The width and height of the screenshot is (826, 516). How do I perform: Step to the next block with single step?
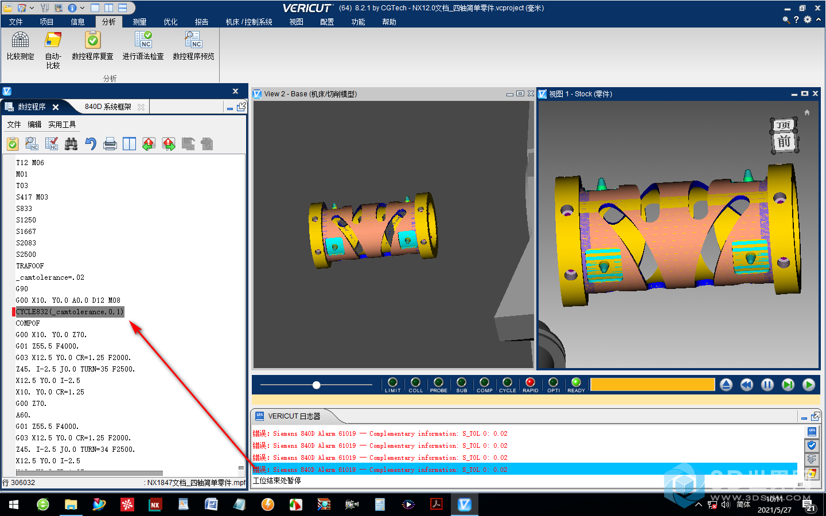click(788, 385)
